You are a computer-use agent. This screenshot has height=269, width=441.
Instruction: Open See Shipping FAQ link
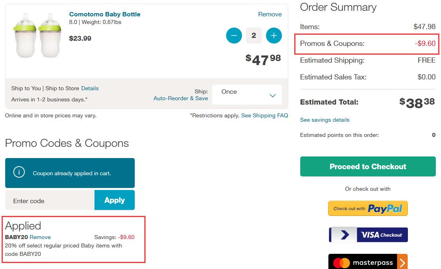(x=264, y=116)
